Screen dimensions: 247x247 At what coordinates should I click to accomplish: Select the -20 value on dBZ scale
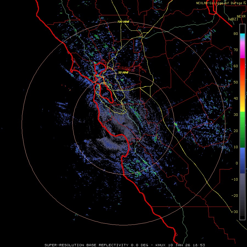click(235, 195)
